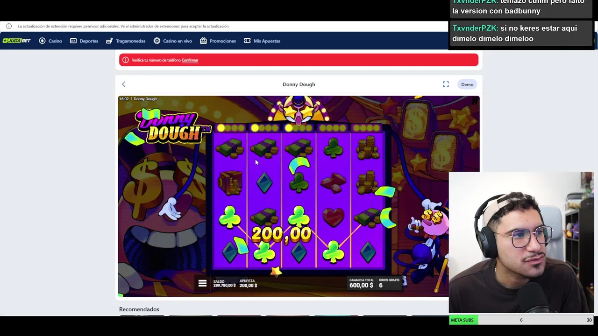Toggle the Demo mode button
Image resolution: width=598 pixels, height=336 pixels.
point(467,84)
